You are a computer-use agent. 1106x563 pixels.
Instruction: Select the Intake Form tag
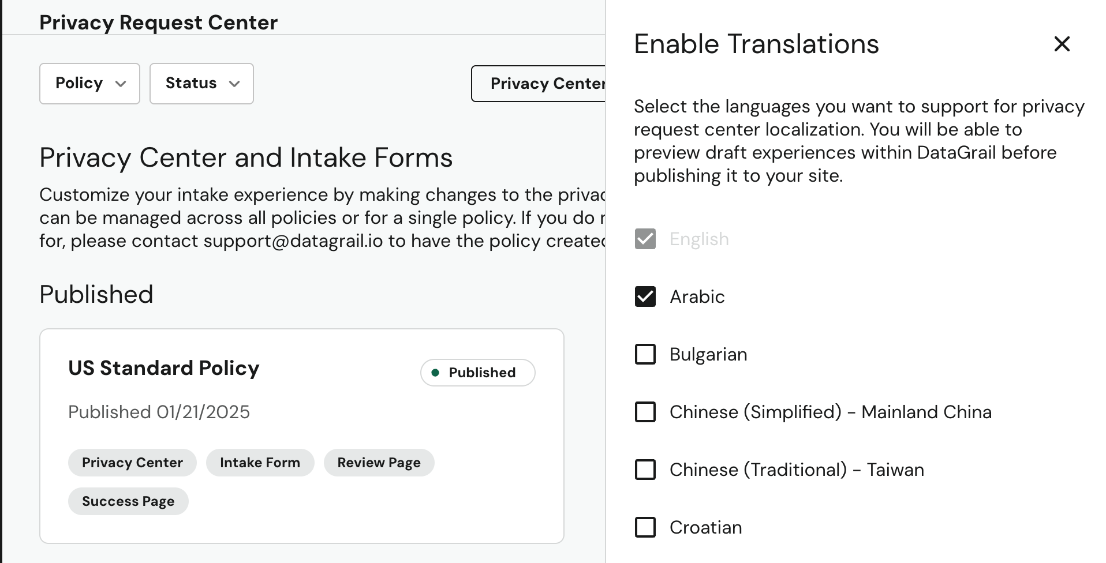click(x=260, y=462)
